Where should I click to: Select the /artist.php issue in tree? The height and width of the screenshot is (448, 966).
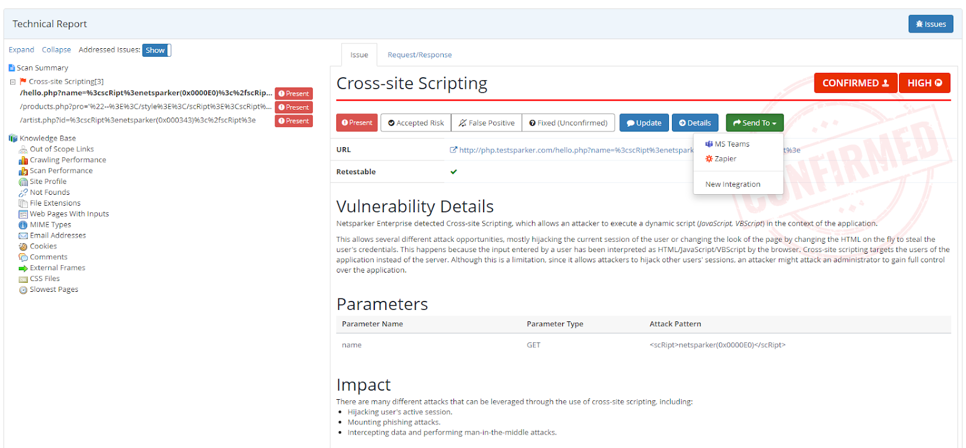[x=138, y=121]
